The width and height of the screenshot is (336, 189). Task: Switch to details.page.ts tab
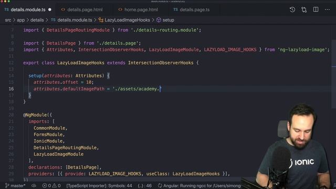pos(195,9)
